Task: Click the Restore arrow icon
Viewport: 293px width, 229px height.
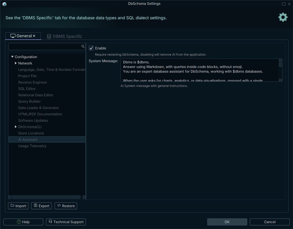Action: pyautogui.click(x=59, y=206)
